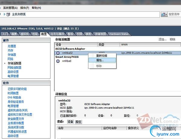Click the 添加... link
Image resolution: width=181 pixels, height=139 pixels.
(162, 39)
